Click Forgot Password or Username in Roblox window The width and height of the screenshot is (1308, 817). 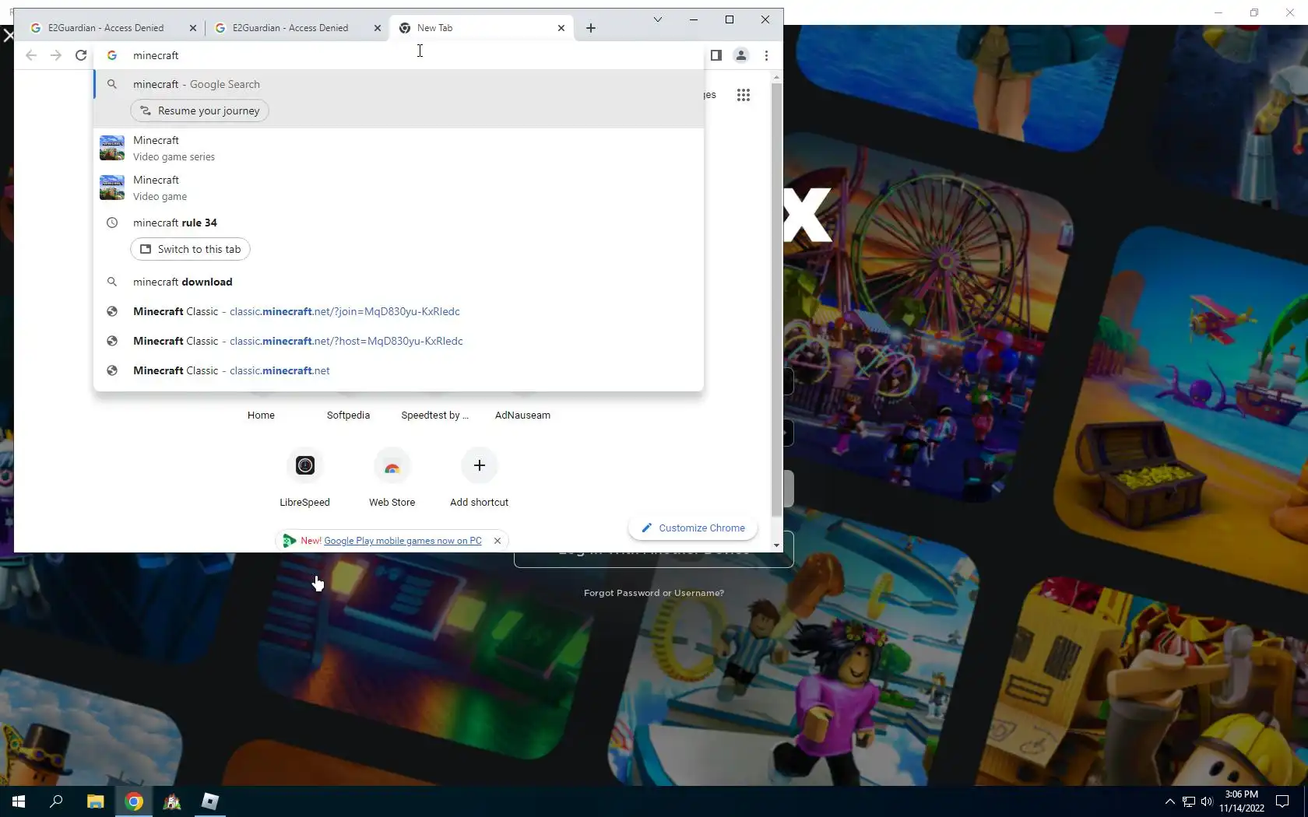point(654,593)
